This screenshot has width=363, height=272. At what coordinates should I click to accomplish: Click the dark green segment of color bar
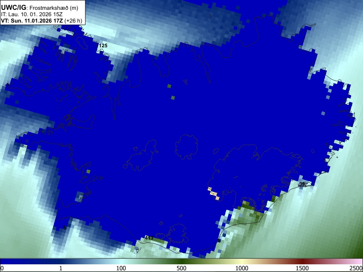tap(181, 261)
